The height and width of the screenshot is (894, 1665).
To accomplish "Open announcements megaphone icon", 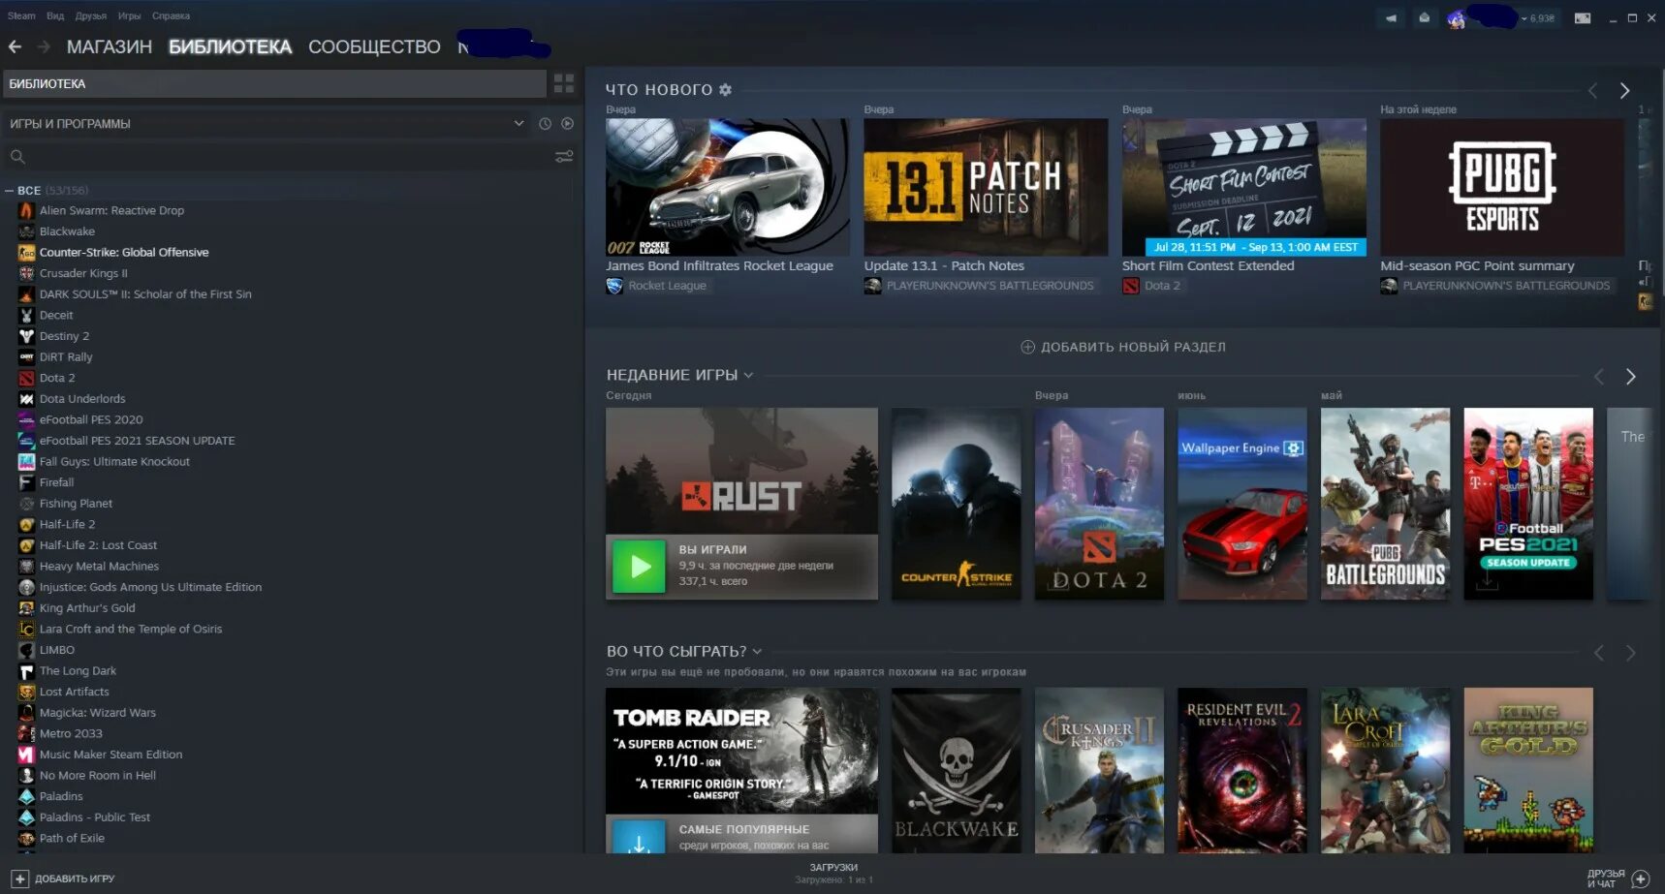I will pos(1391,17).
